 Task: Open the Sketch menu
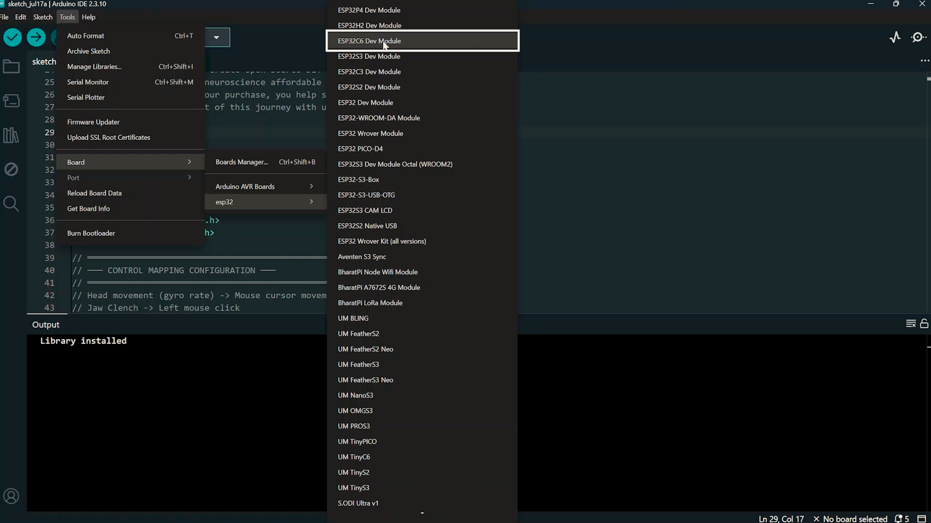(43, 17)
